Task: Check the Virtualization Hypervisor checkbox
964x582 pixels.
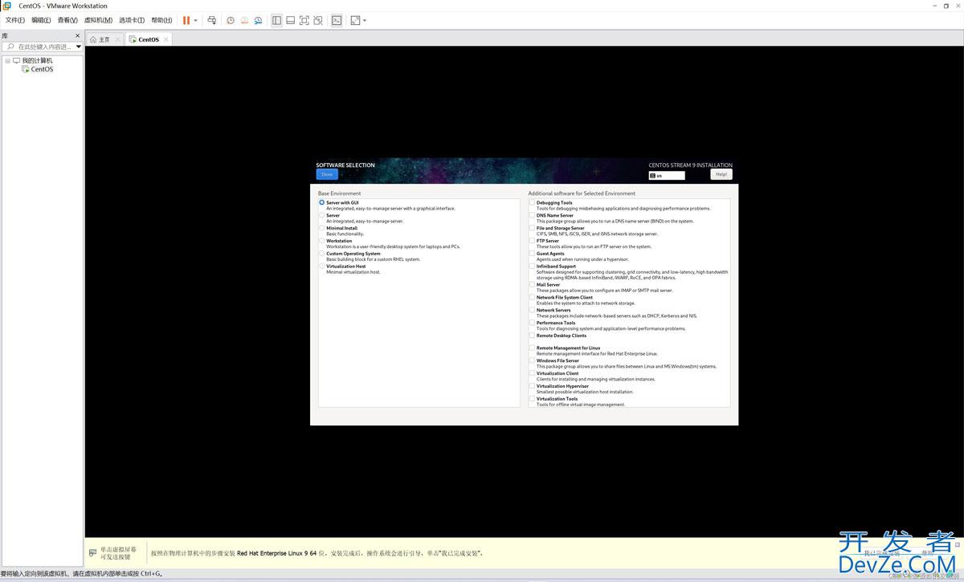Action: [x=532, y=386]
